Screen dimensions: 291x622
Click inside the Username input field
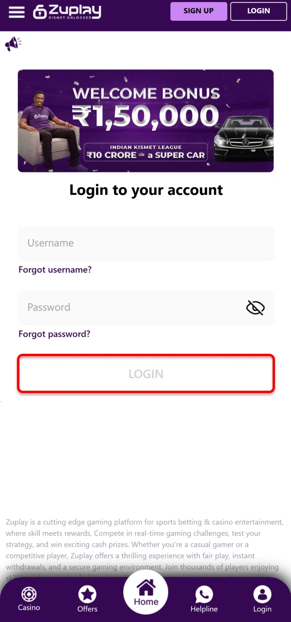click(x=145, y=243)
